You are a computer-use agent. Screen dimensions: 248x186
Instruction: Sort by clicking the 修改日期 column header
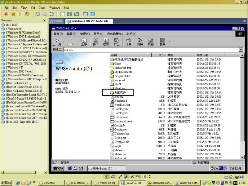210,55
